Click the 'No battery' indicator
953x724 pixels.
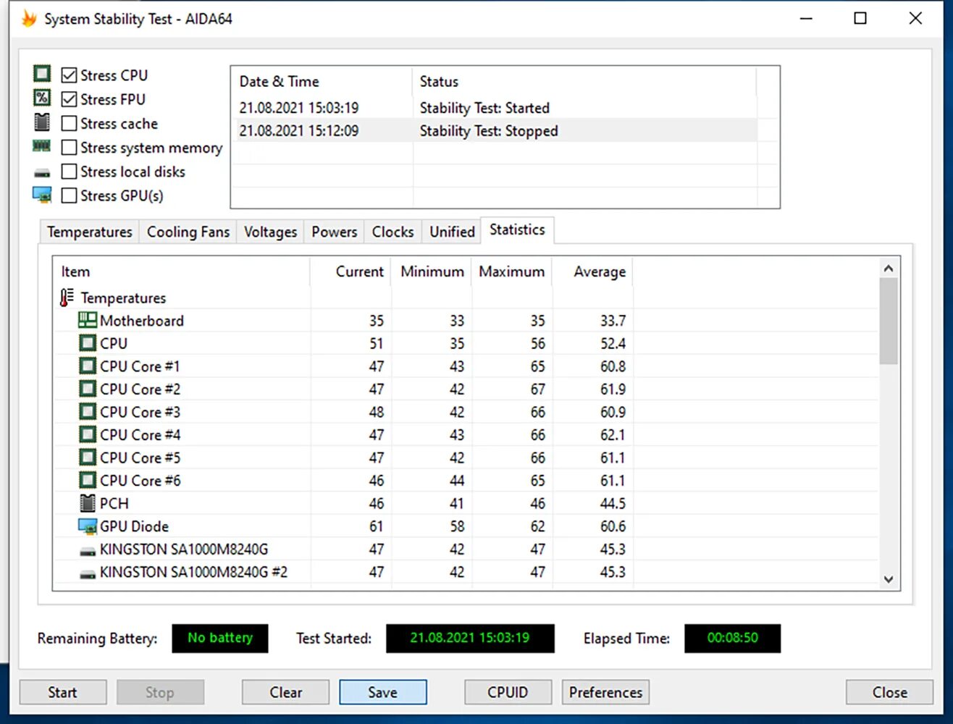pos(220,638)
